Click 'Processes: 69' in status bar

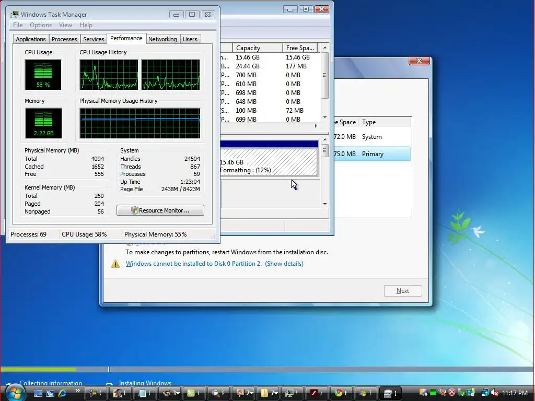tap(28, 234)
